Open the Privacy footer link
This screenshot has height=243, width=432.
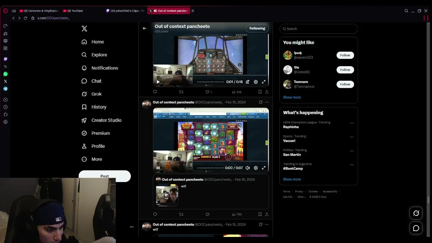pos(299,191)
